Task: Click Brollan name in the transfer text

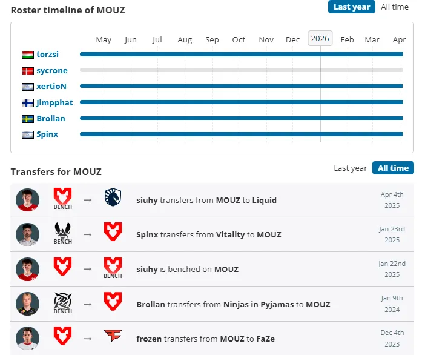Action: coord(151,304)
